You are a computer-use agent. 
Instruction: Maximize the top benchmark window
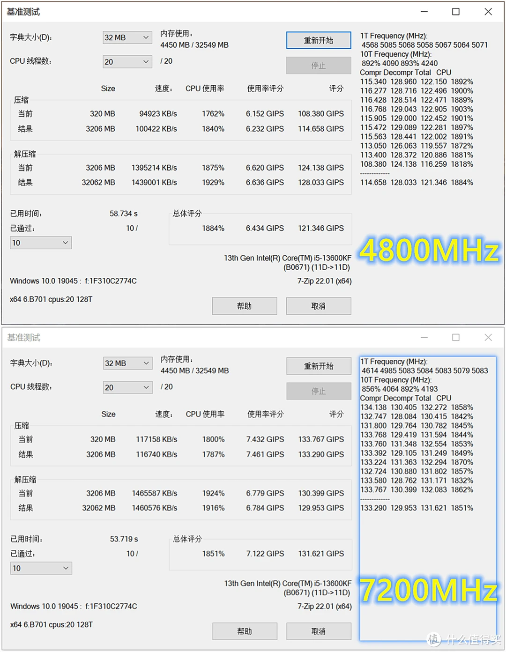click(456, 12)
